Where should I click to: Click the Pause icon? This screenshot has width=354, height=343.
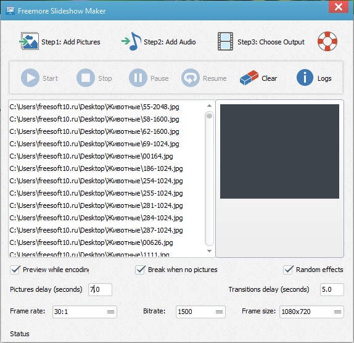pyautogui.click(x=138, y=78)
